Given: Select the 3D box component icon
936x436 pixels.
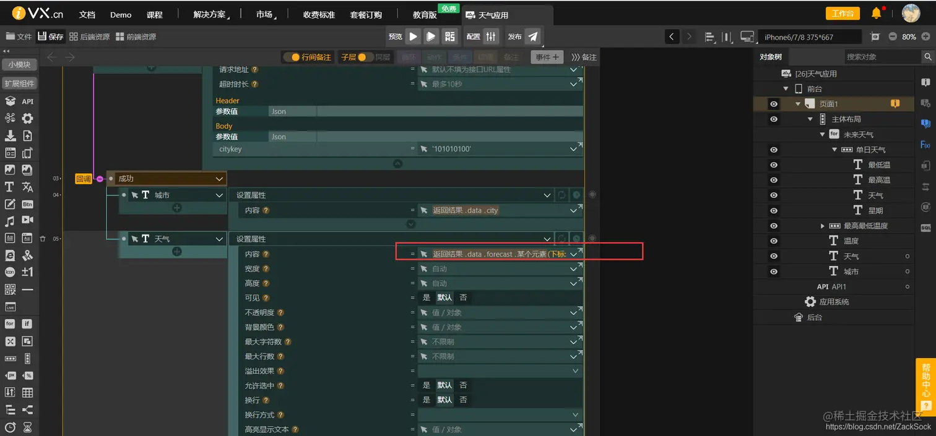Looking at the screenshot, I should pos(10,101).
